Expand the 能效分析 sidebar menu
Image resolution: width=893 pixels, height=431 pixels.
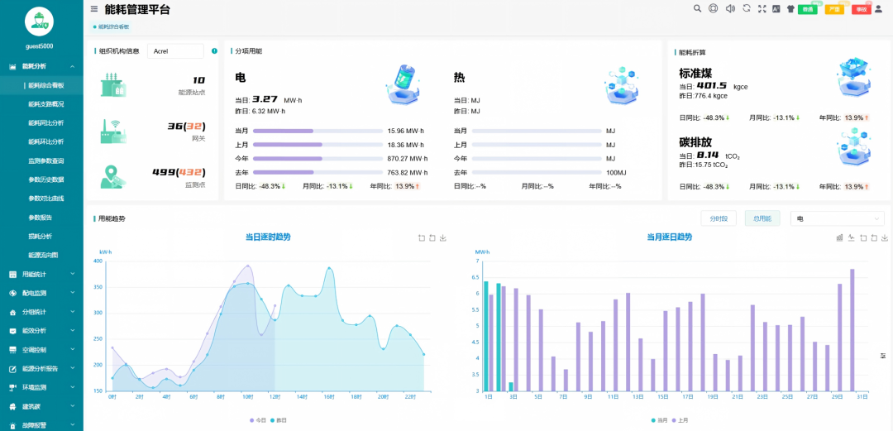point(41,331)
